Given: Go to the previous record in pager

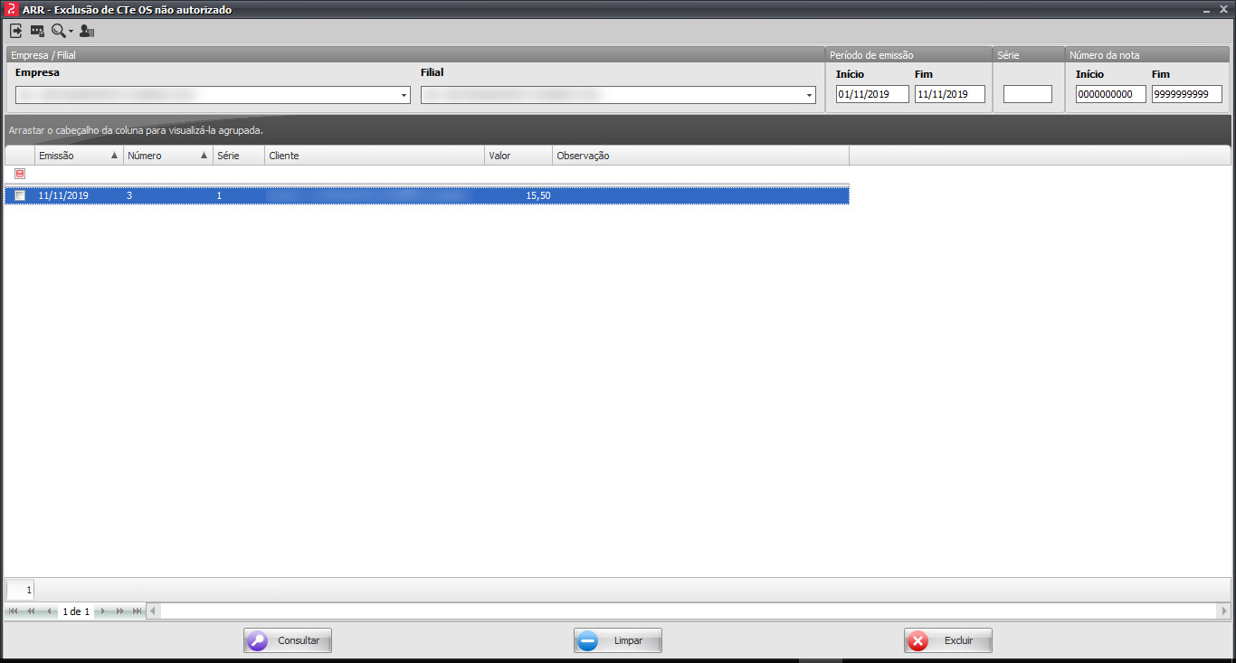Looking at the screenshot, I should pyautogui.click(x=49, y=611).
